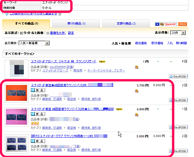Click the auction icon under 1円 price

[137, 67]
